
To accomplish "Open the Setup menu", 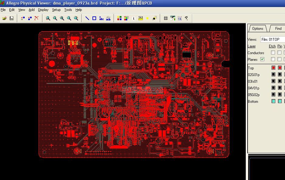I will pos(56,10).
